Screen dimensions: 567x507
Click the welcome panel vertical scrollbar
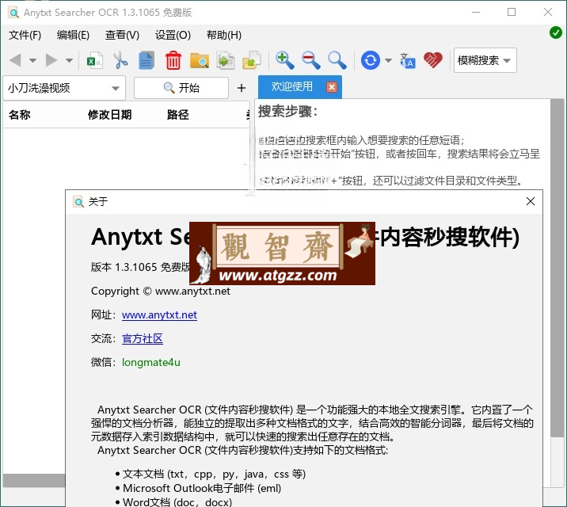click(557, 268)
